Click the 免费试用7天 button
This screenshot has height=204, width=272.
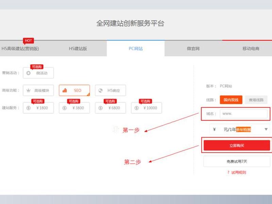[237, 161]
